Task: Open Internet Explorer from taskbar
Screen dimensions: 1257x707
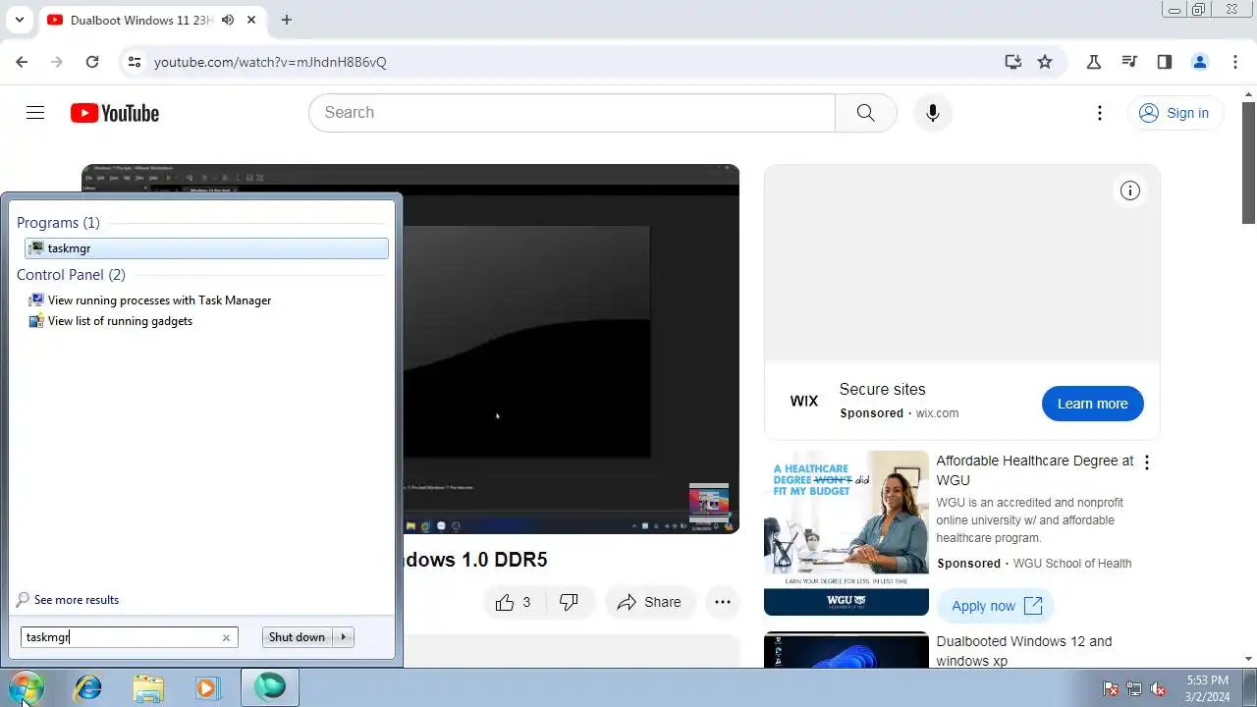Action: pos(88,687)
